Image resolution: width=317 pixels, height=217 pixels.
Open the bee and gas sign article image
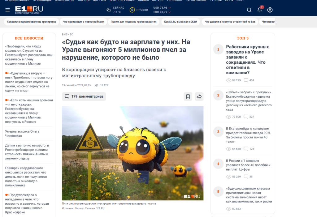point(132,153)
